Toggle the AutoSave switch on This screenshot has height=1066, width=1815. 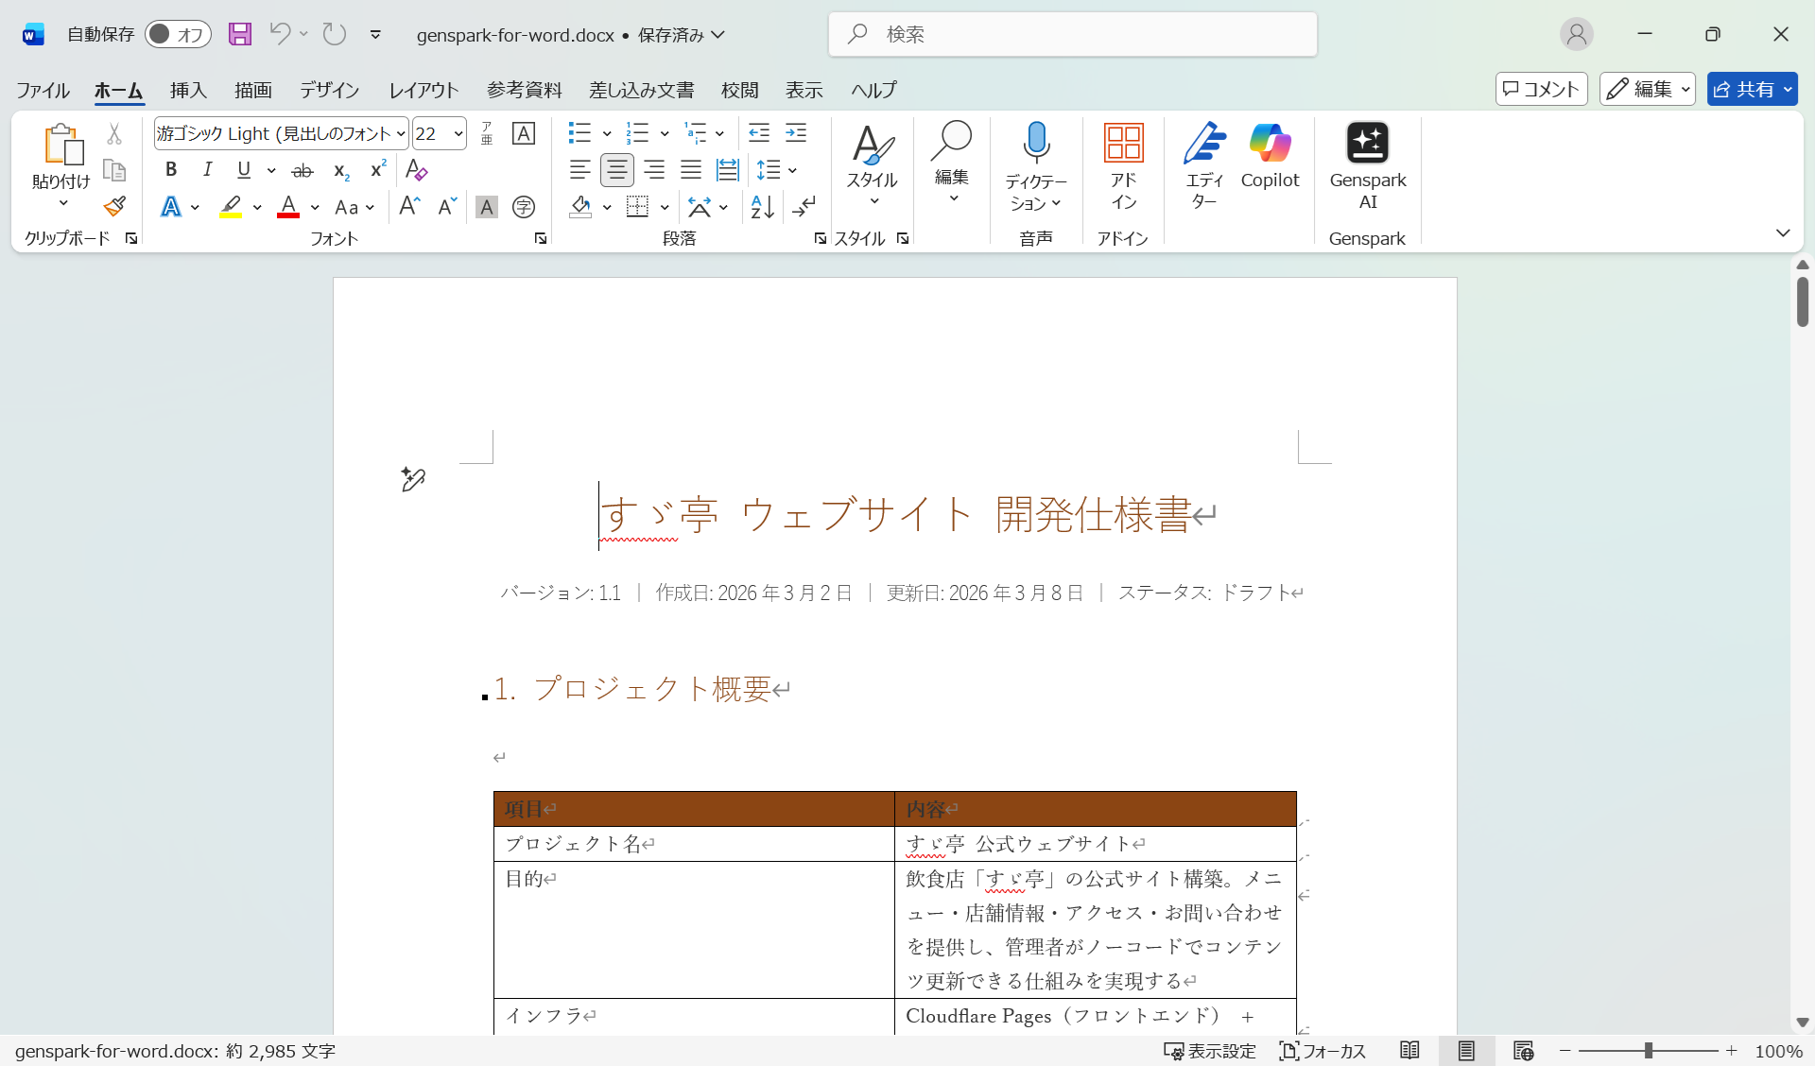pos(178,34)
